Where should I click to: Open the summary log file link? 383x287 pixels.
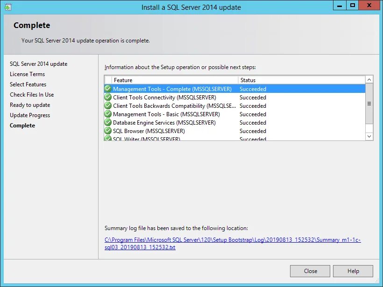[x=233, y=243]
